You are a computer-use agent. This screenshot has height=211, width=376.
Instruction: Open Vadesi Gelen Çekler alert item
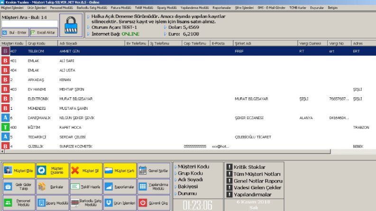click(x=254, y=187)
